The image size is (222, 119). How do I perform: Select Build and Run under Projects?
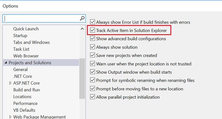click(x=26, y=90)
